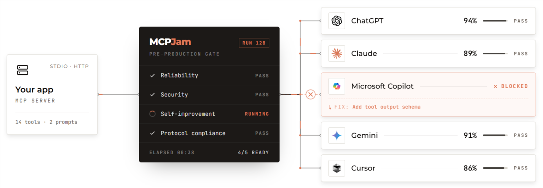Click the 94% score for ChatGPT
The width and height of the screenshot is (543, 188).
click(x=470, y=21)
